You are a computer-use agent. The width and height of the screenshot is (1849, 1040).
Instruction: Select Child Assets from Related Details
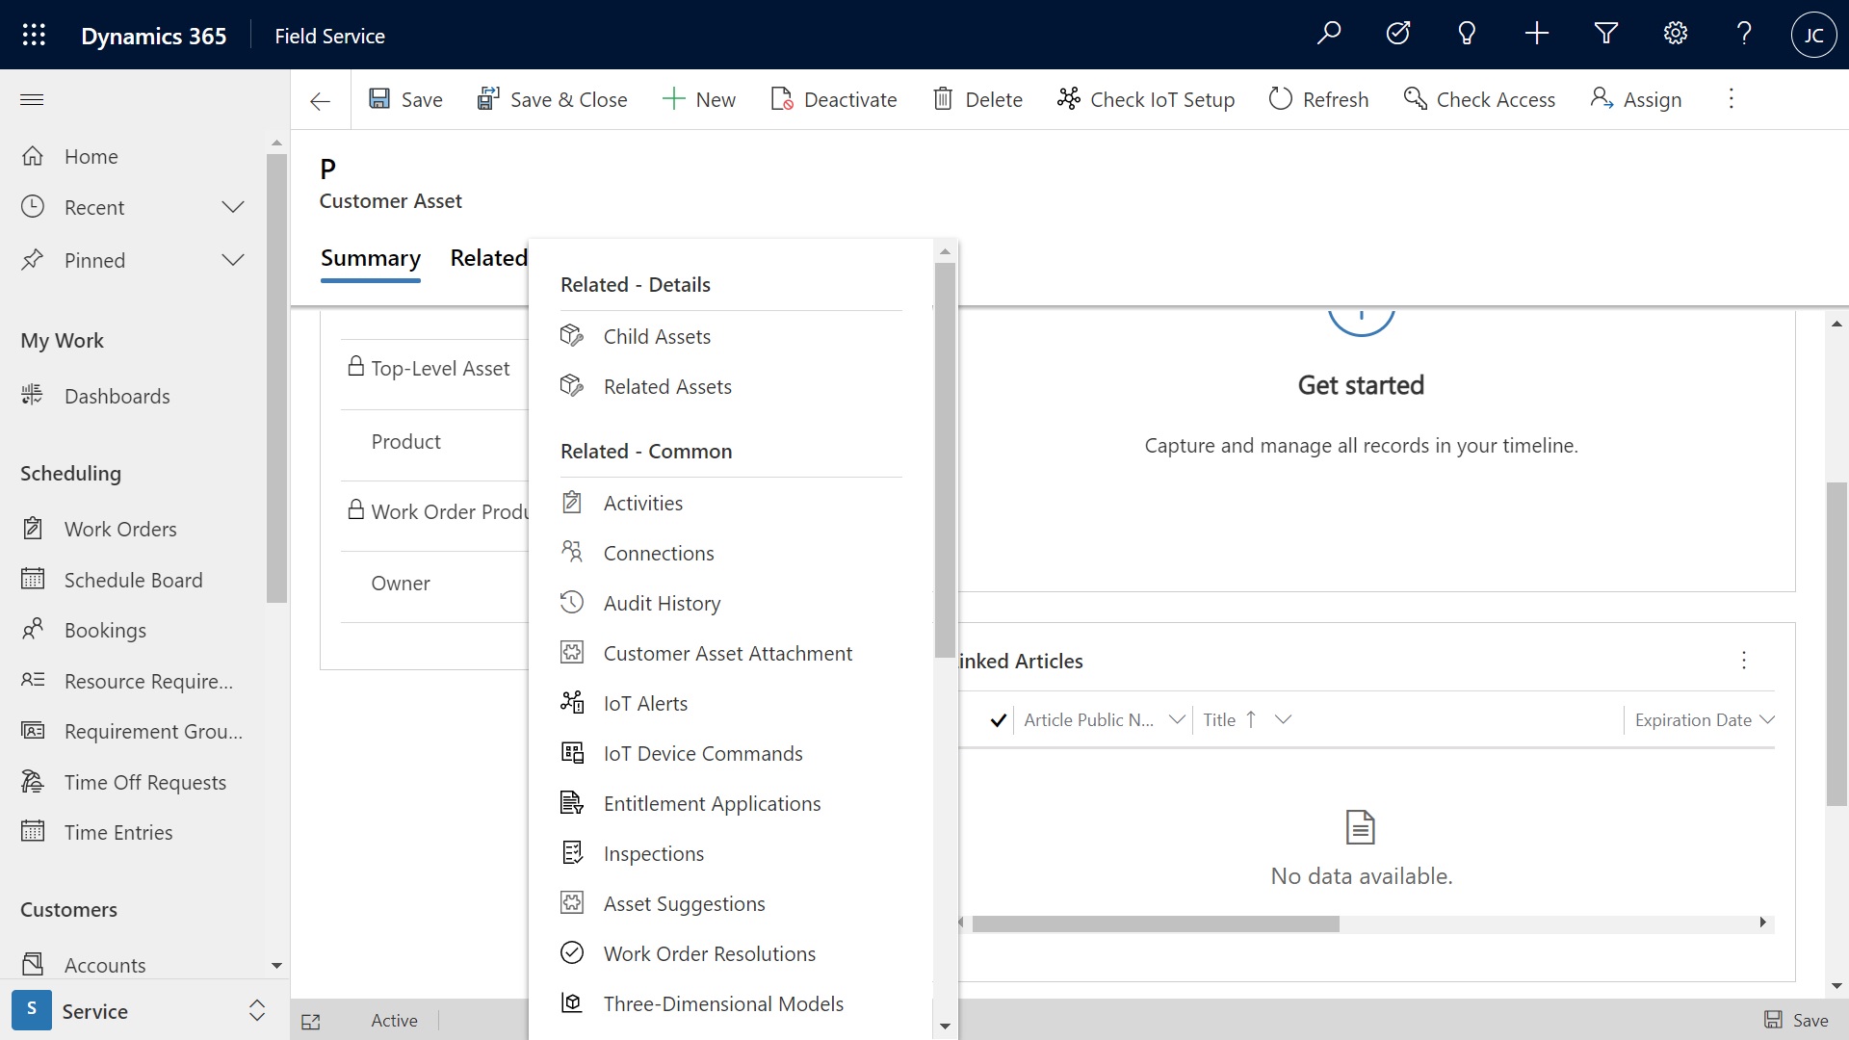pyautogui.click(x=657, y=335)
